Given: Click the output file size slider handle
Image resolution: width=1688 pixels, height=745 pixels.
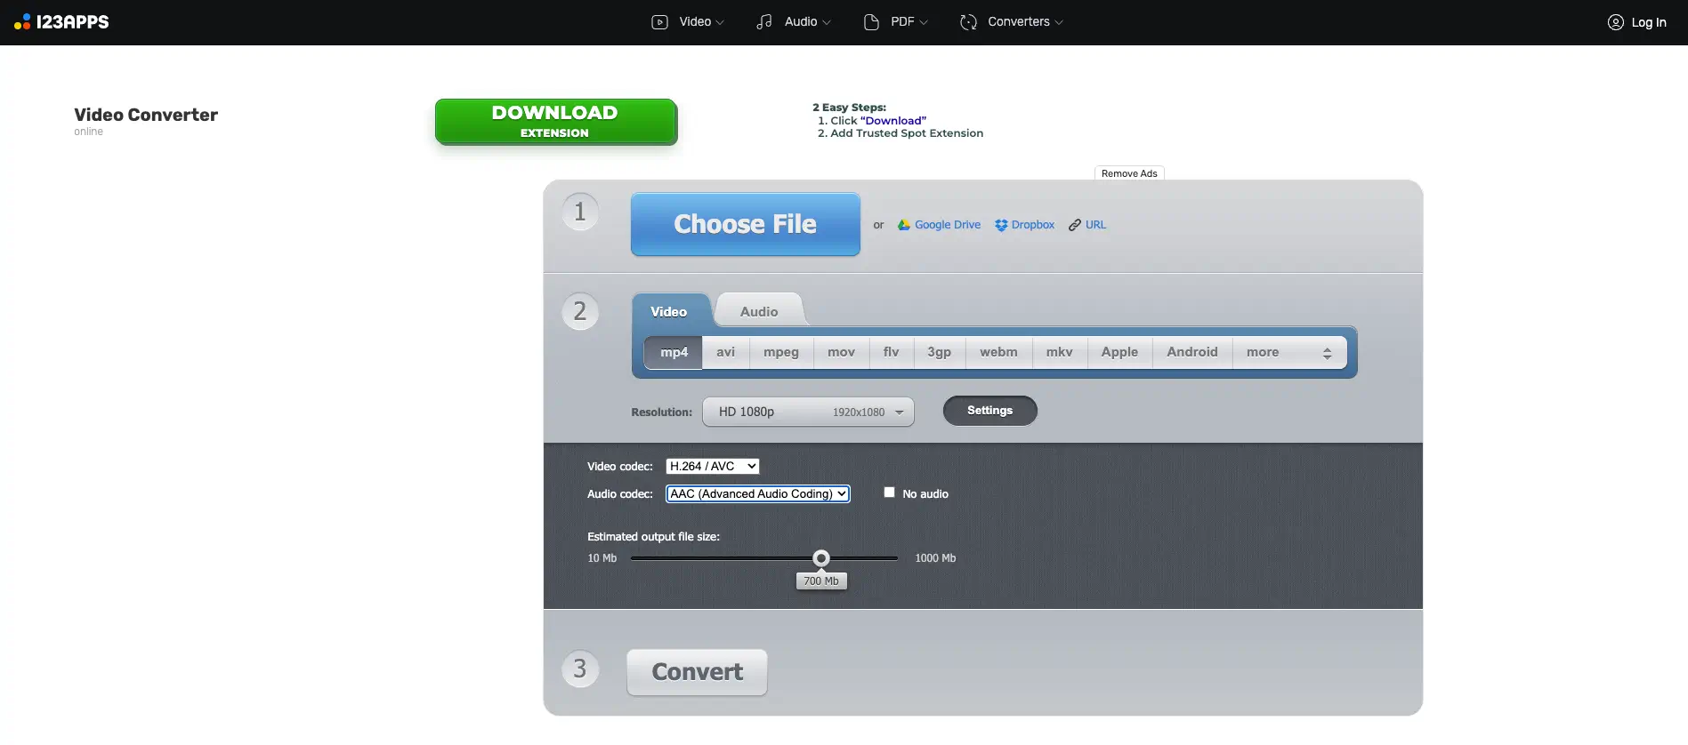Looking at the screenshot, I should click(x=821, y=558).
